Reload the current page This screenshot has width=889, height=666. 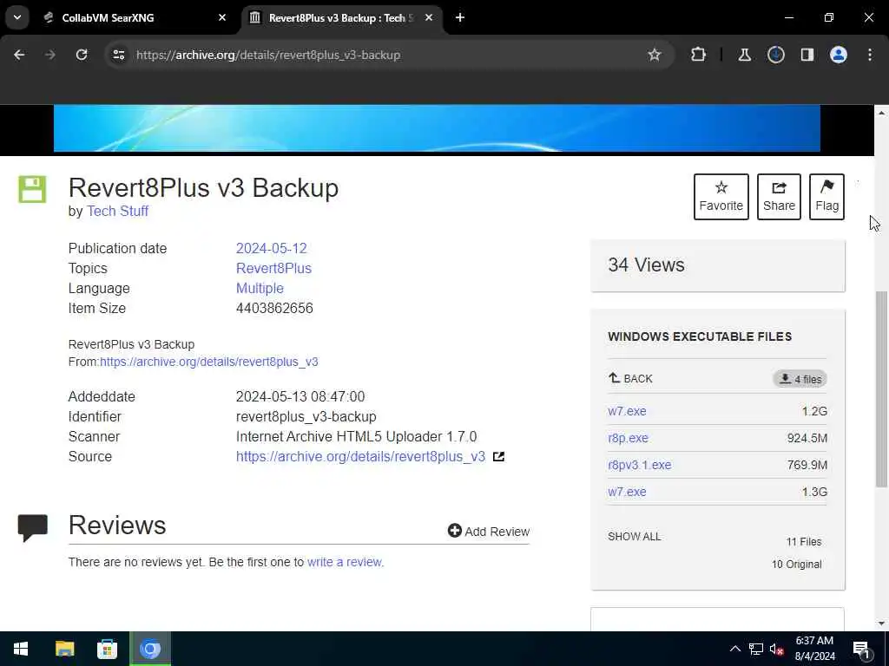82,55
